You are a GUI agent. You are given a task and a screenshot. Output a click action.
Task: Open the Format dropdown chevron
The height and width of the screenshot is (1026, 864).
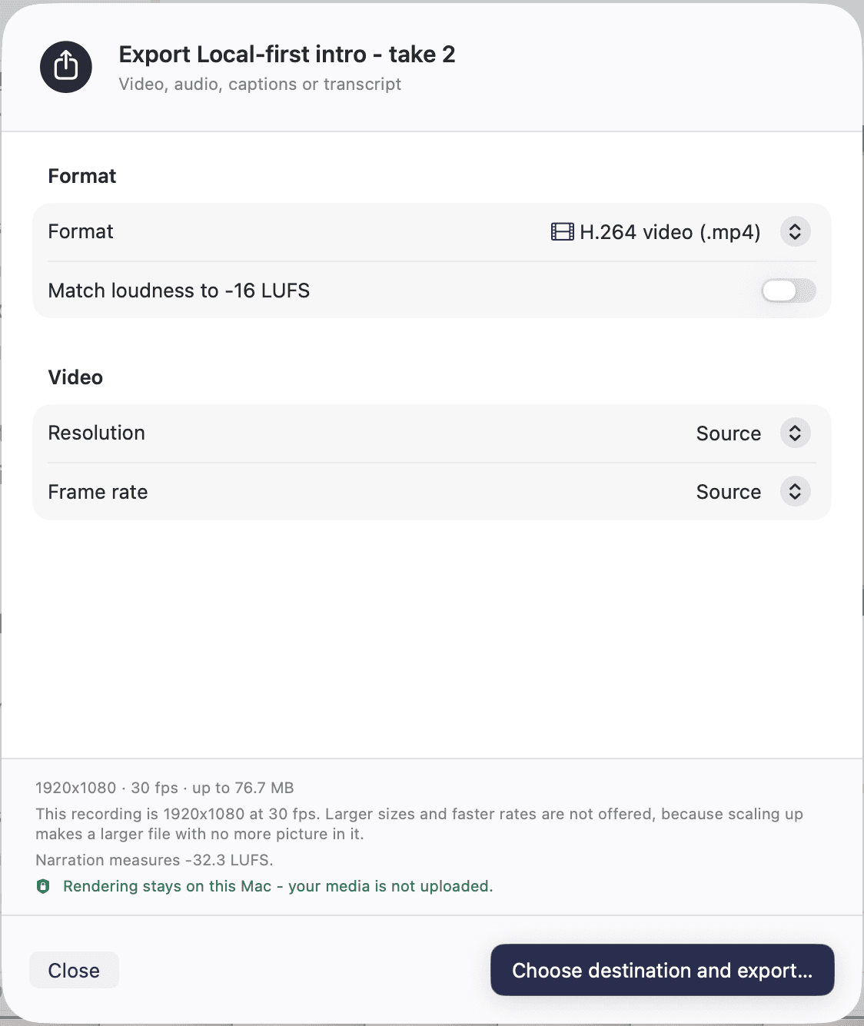(x=796, y=231)
